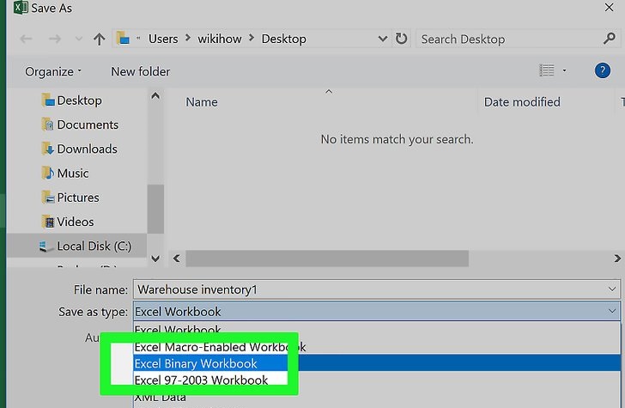Screen dimensions: 625x408
Task: Open Desktop in the navigation pane
Action: click(x=79, y=100)
